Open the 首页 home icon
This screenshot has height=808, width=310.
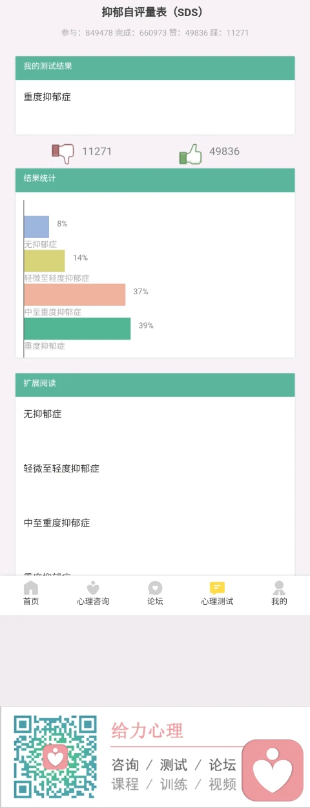tap(31, 587)
